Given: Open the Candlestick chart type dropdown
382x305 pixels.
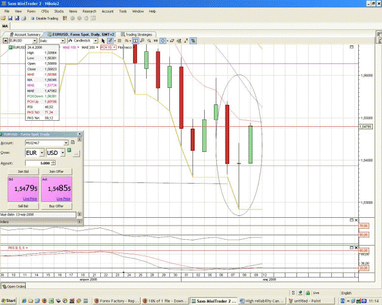Looking at the screenshot, I should (96, 41).
